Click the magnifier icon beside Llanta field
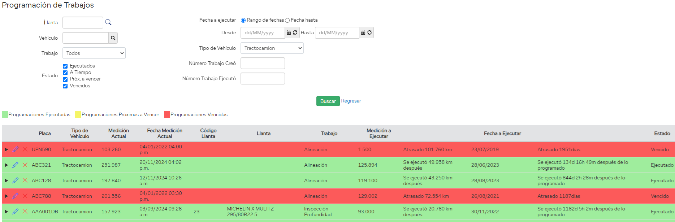Viewport: 675px width, 222px height. [108, 22]
